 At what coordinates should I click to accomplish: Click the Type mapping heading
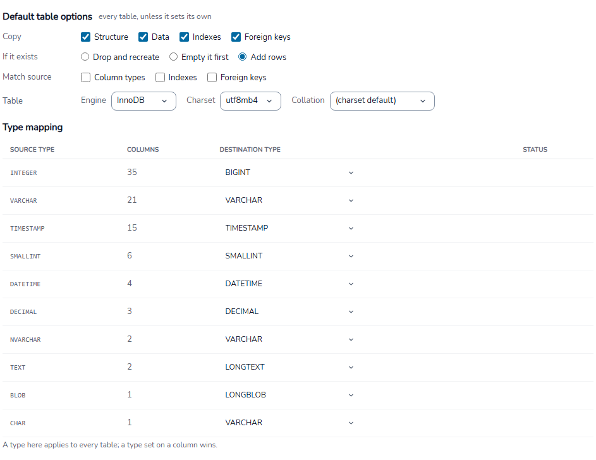33,127
